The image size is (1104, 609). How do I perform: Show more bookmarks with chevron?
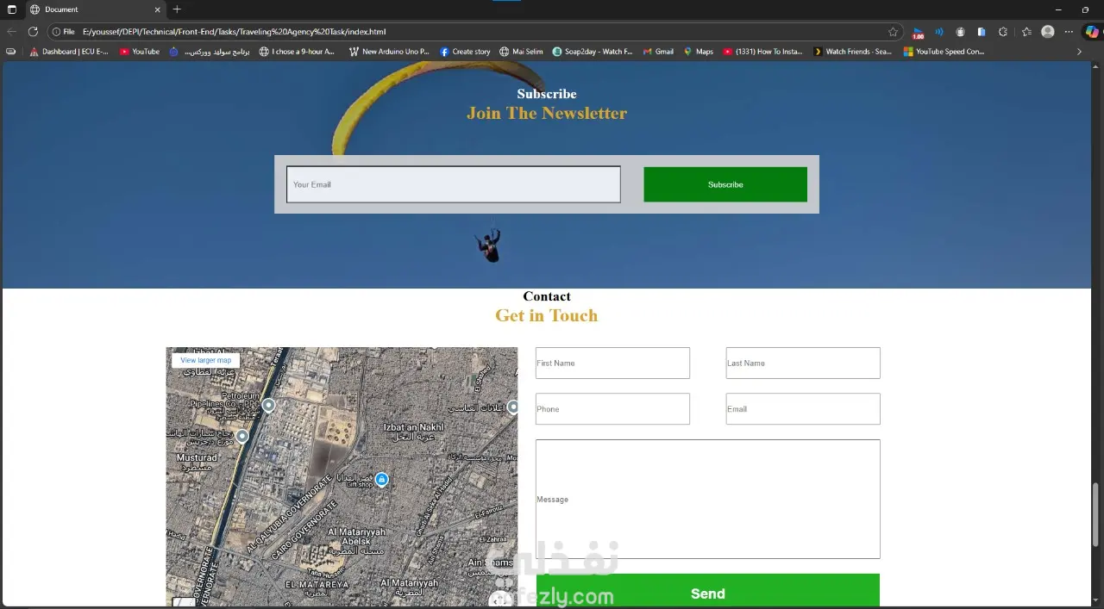[x=1079, y=52]
